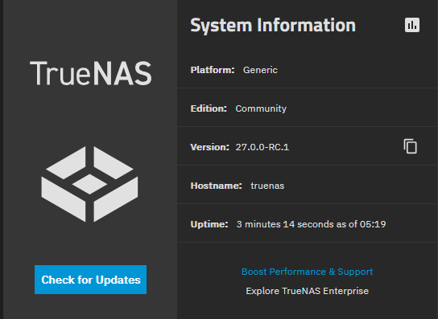Click the platform value Generic
The height and width of the screenshot is (319, 438).
[x=260, y=70]
